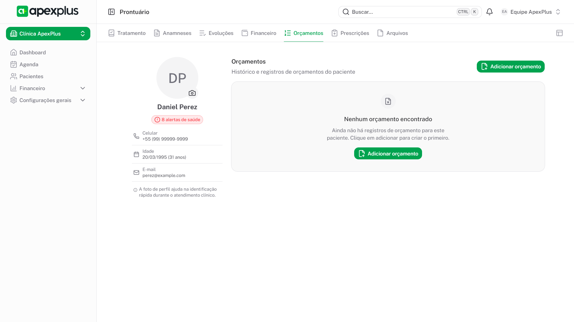Click the ApexPlus logo
This screenshot has width=574, height=322.
[48, 11]
